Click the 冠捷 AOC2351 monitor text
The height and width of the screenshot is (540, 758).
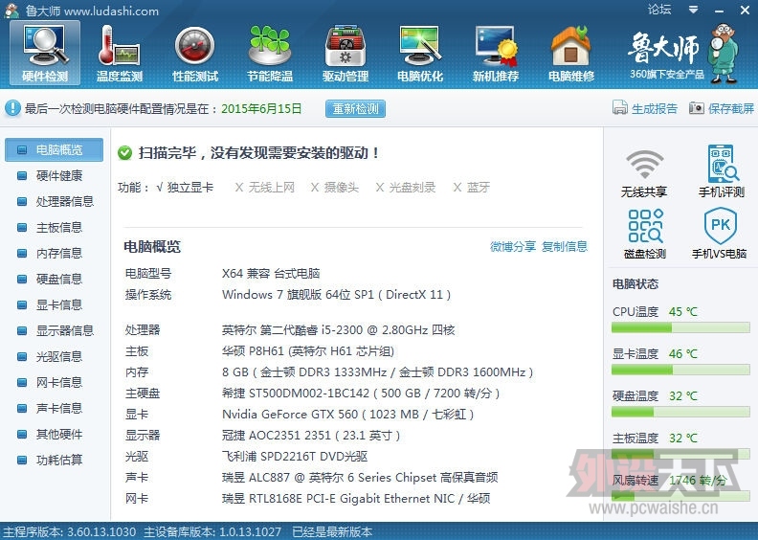[x=311, y=436]
